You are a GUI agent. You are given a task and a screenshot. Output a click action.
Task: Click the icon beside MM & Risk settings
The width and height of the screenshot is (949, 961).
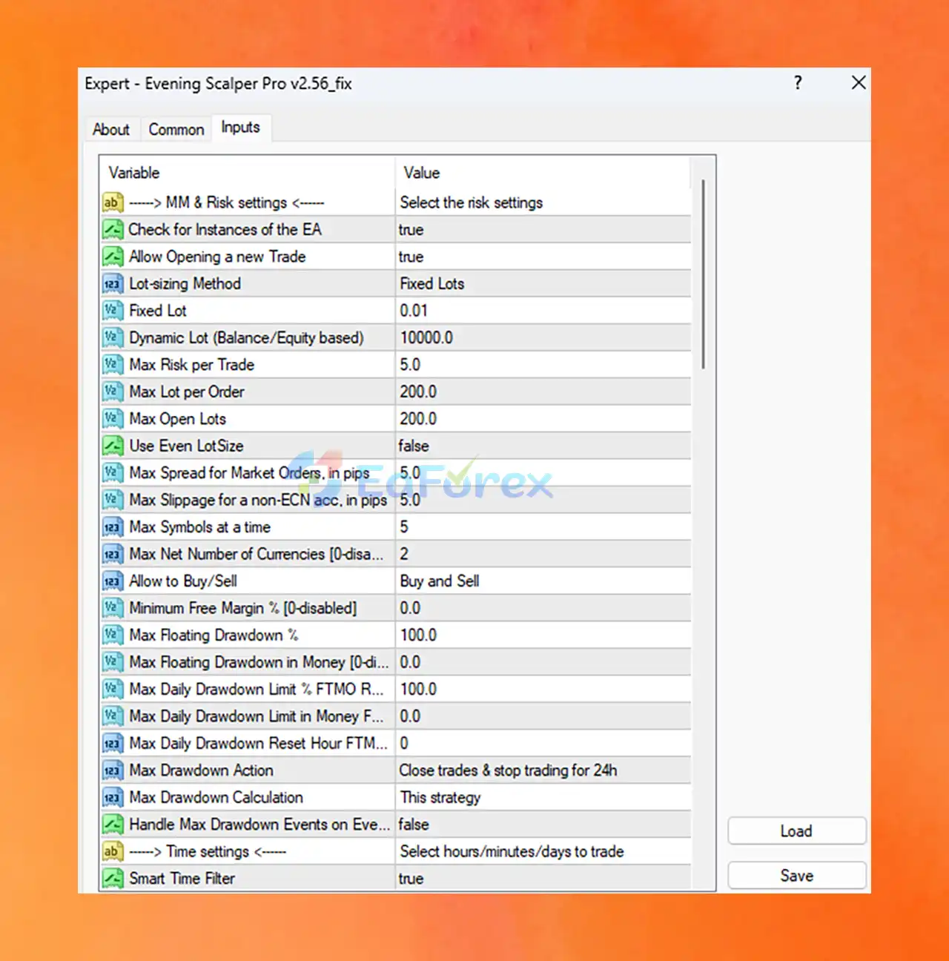(x=112, y=202)
